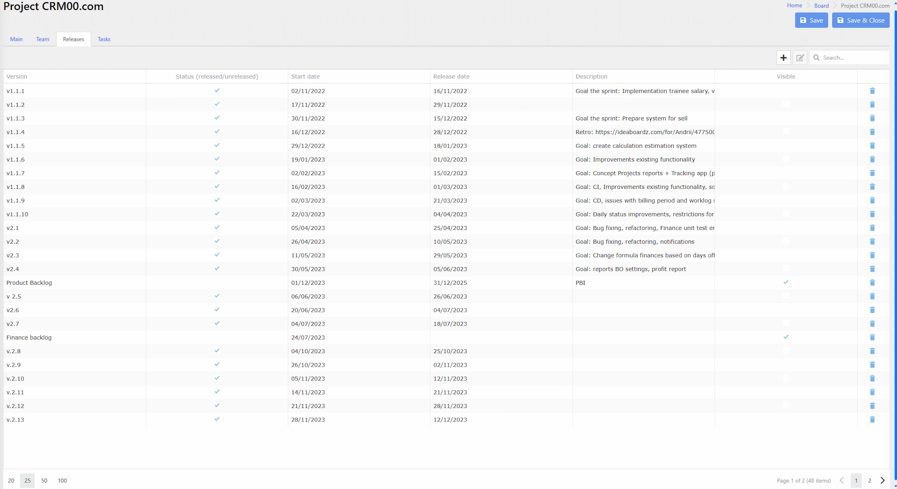This screenshot has width=897, height=489.
Task: Delete release v1.1.2 with trash icon
Action: tap(872, 105)
